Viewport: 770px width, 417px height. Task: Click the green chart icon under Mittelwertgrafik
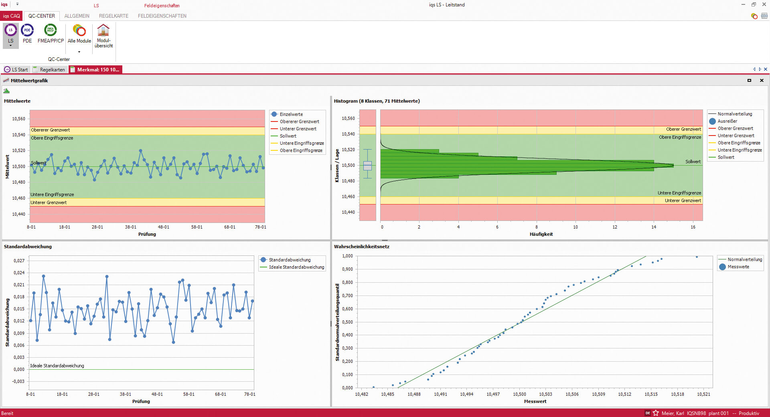[6, 91]
